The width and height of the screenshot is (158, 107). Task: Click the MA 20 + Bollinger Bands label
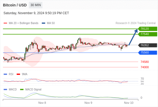point(24,23)
